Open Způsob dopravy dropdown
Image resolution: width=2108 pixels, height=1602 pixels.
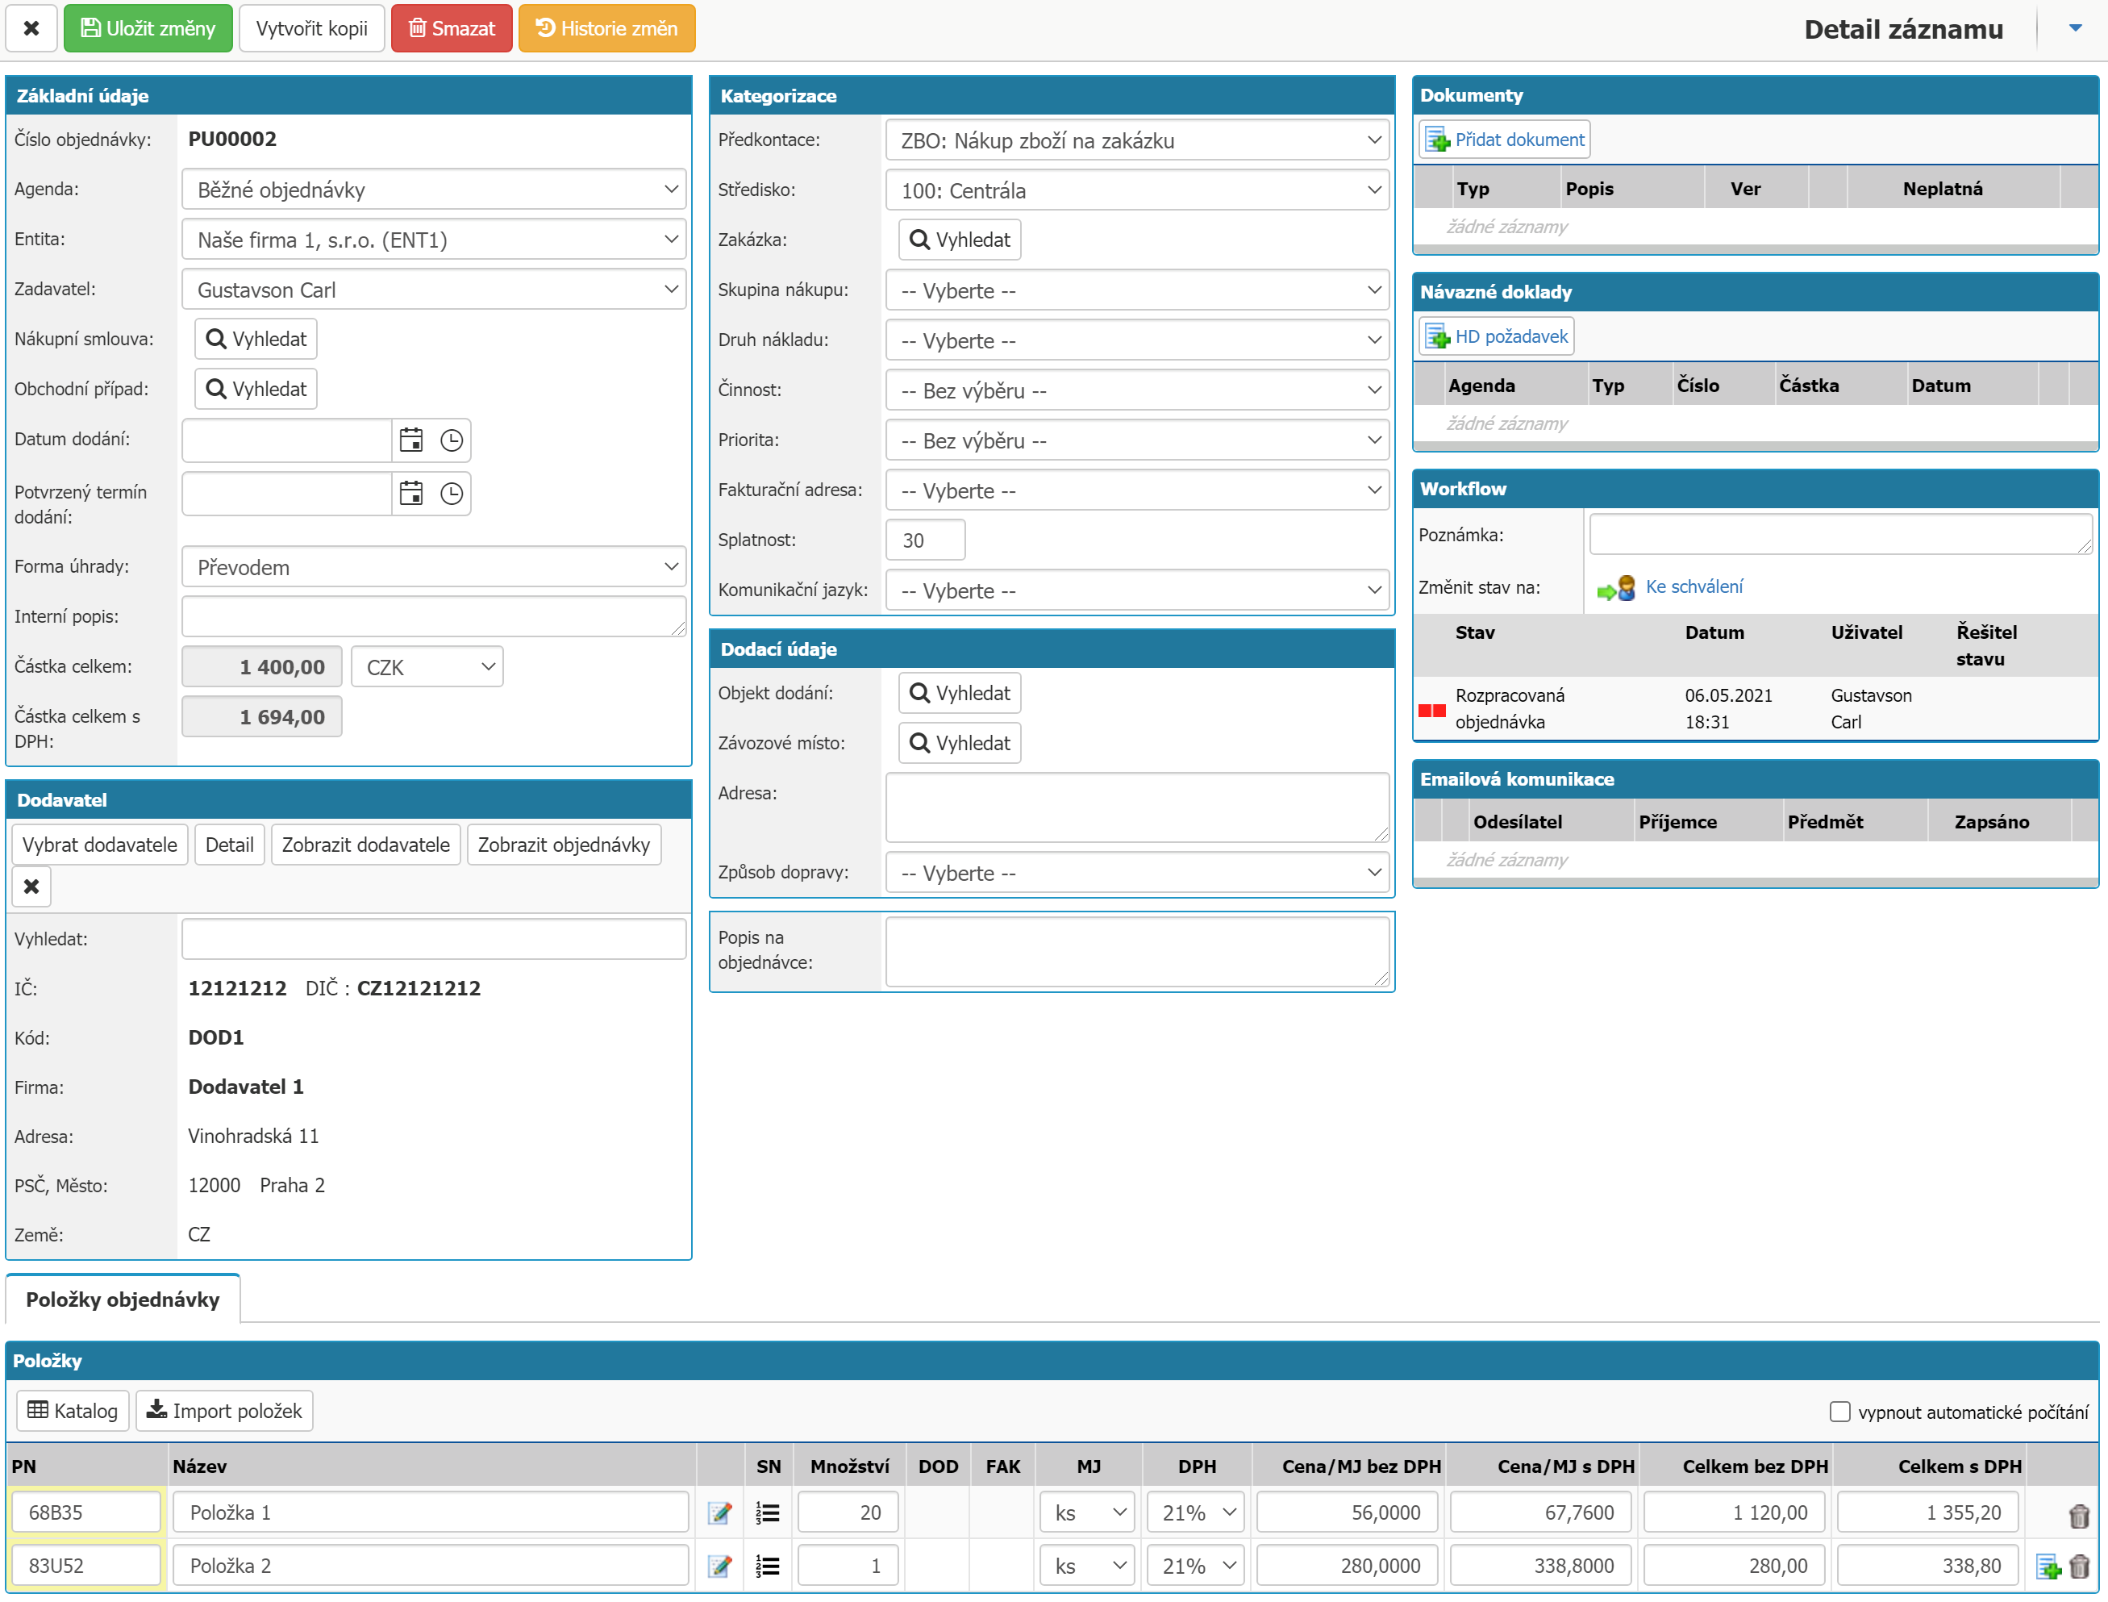tap(1136, 873)
